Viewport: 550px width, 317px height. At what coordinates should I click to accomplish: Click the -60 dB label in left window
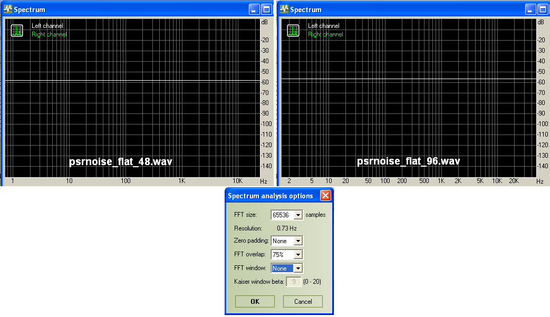[x=265, y=82]
